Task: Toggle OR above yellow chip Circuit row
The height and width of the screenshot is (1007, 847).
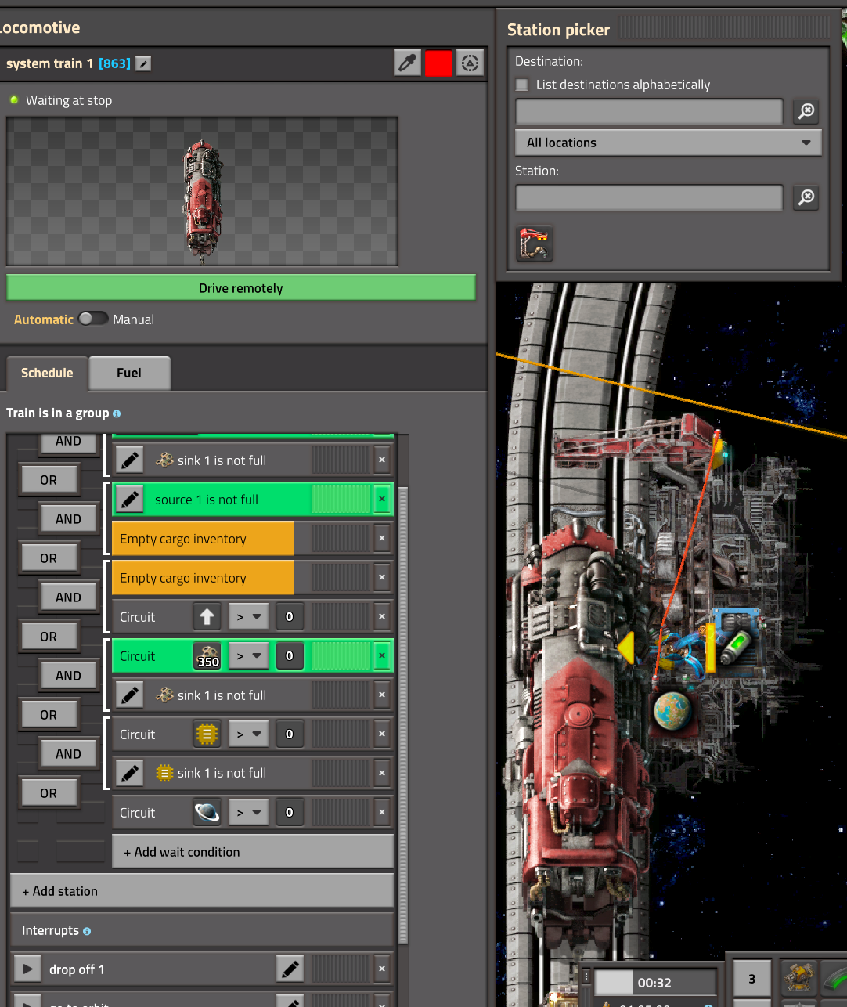Action: (49, 715)
